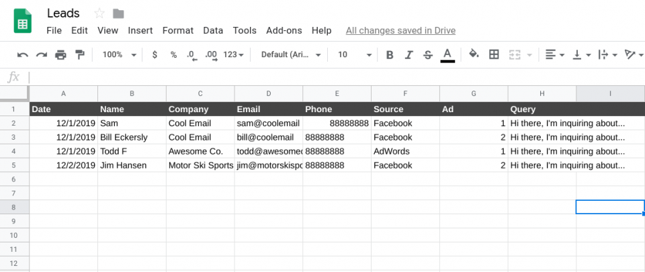Pick the text color underlined A
The height and width of the screenshot is (272, 645).
point(447,54)
